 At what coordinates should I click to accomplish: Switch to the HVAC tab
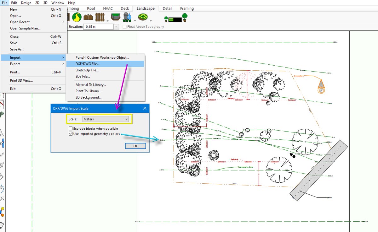tap(109, 8)
